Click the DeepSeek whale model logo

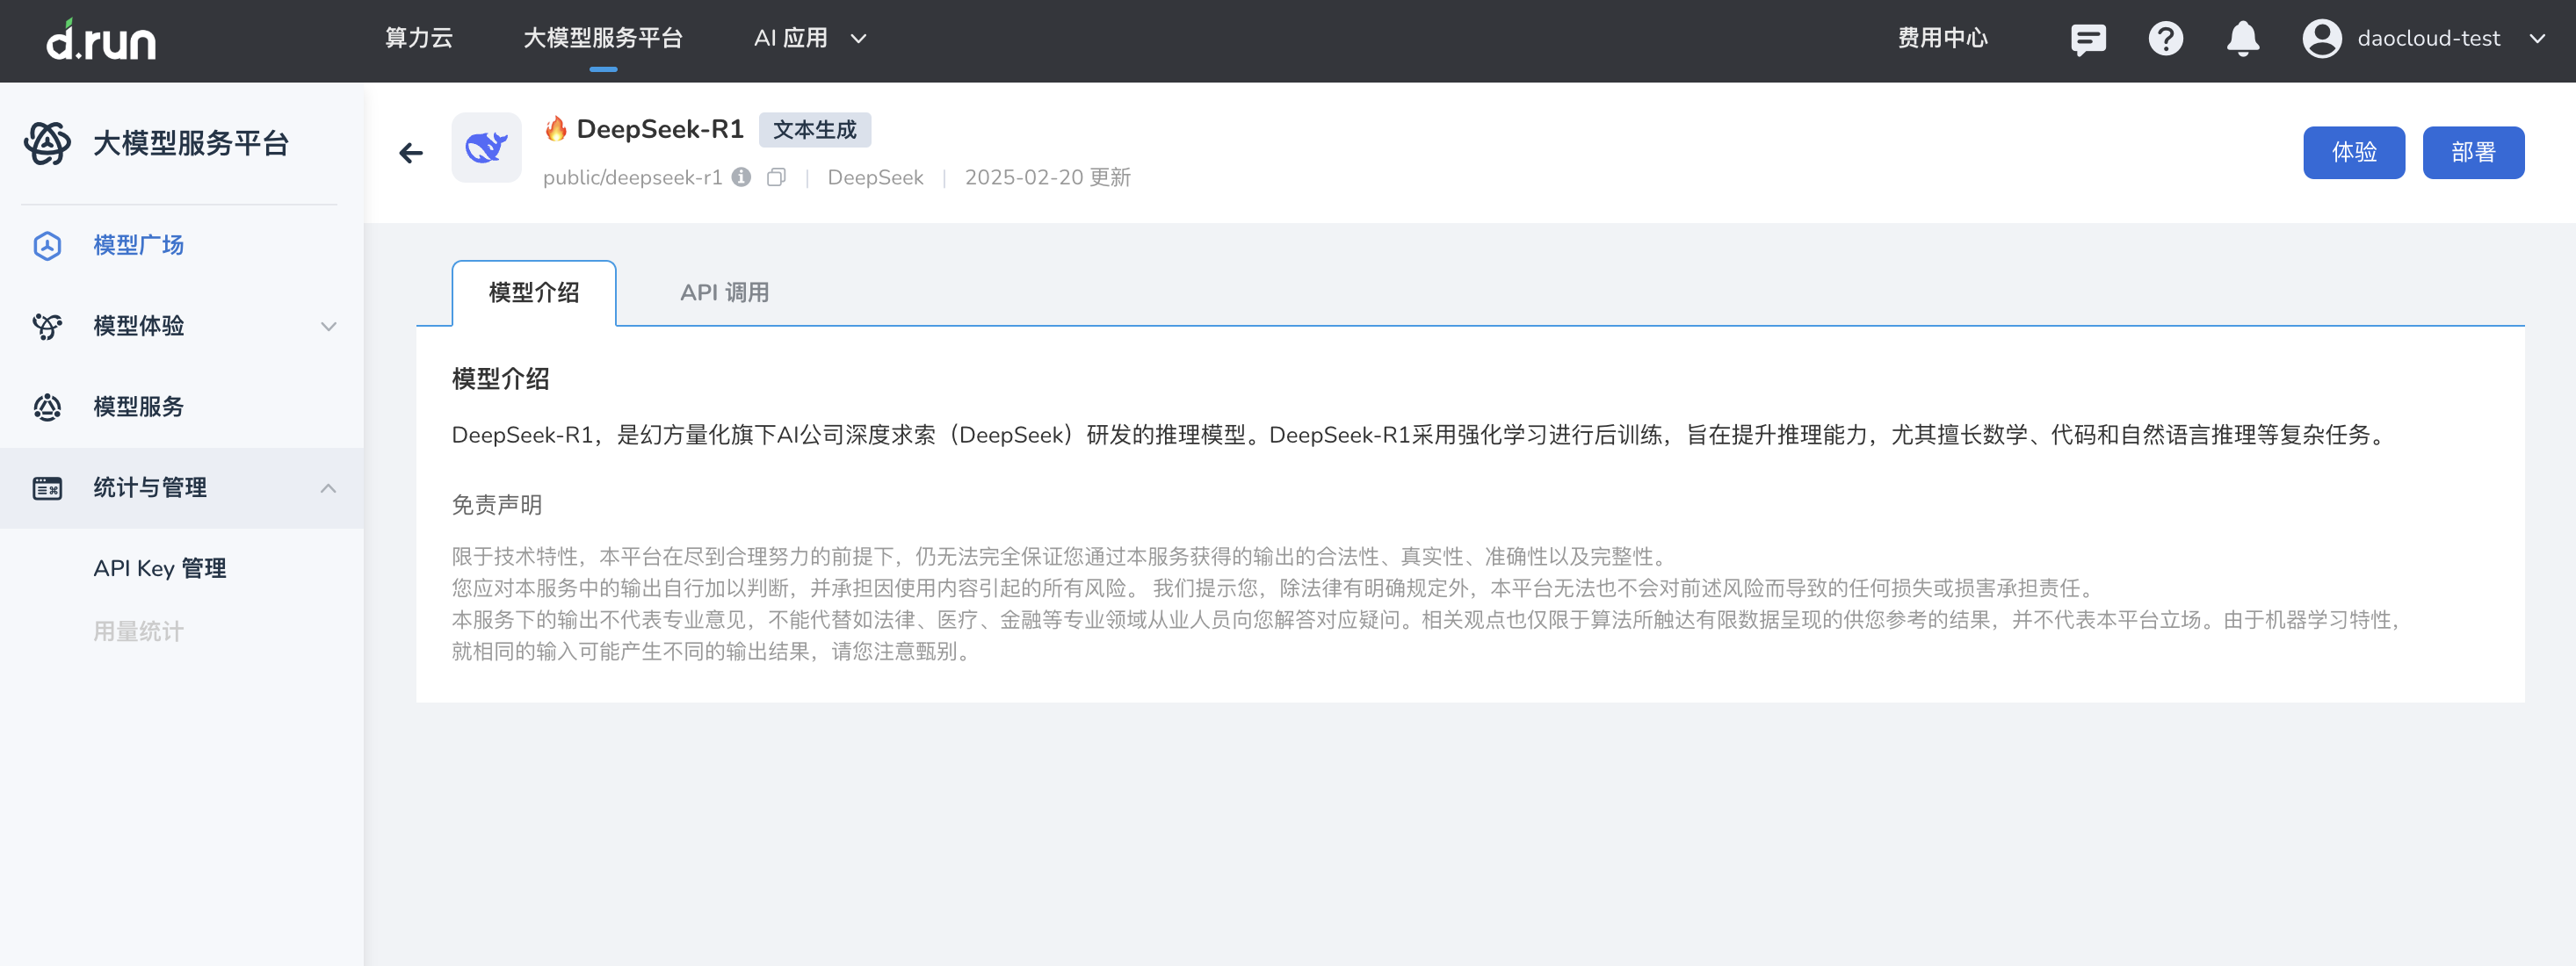(x=486, y=148)
